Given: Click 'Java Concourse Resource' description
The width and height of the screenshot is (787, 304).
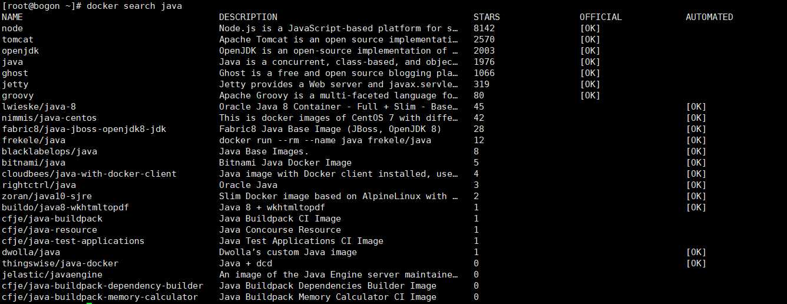Looking at the screenshot, I should pos(280,230).
